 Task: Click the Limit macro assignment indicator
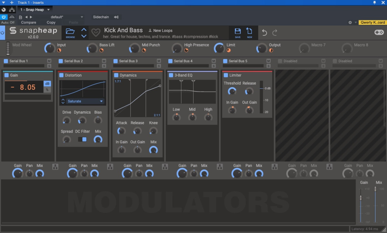point(229,50)
